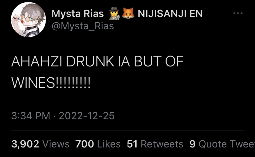Open the 9 Quote Tweets list

pyautogui.click(x=222, y=144)
